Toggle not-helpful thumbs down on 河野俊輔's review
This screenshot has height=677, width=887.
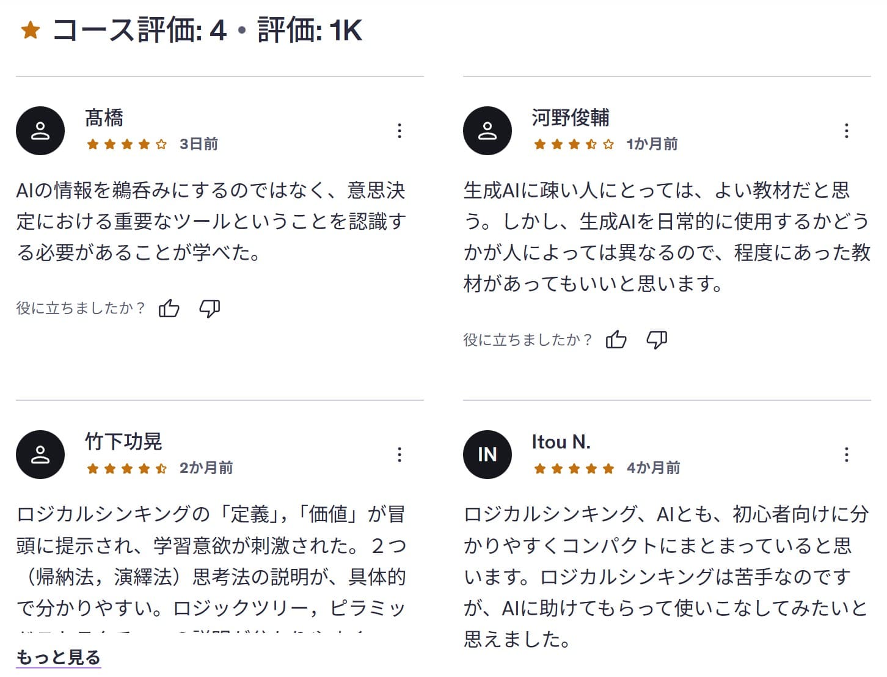coord(657,340)
